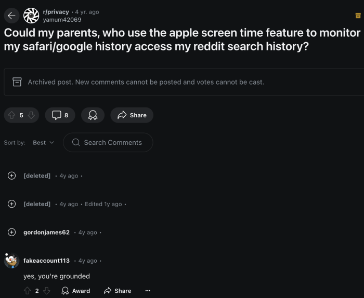Open the Sort by Best dropdown
The height and width of the screenshot is (298, 364).
pos(44,143)
